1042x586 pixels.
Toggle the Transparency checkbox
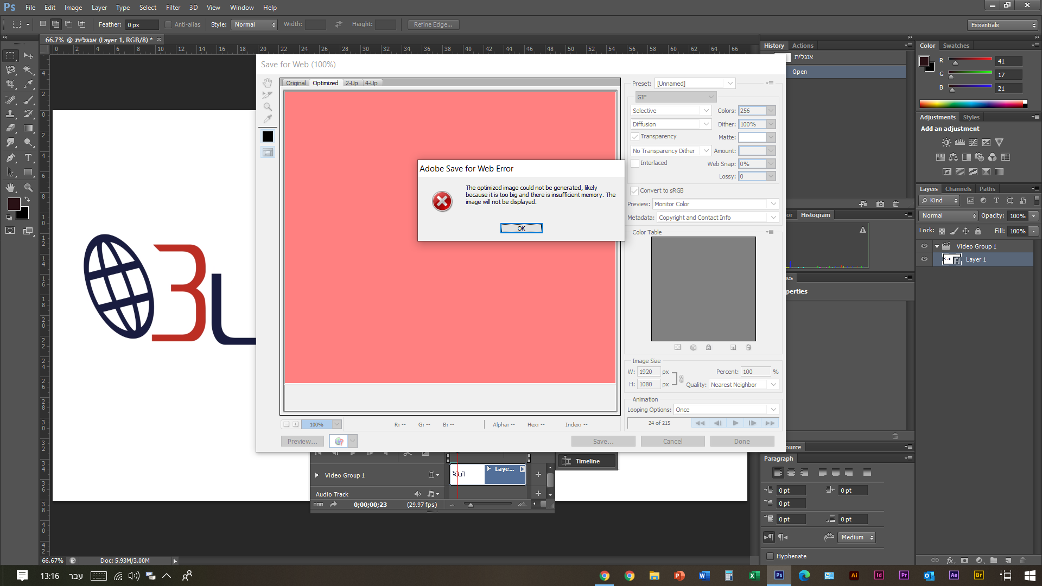tap(635, 137)
